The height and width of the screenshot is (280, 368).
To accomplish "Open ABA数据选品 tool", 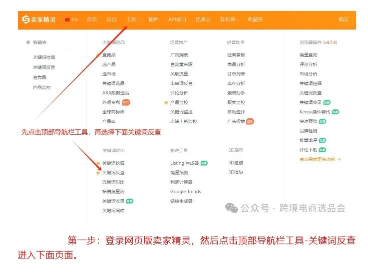I will point(115,93).
